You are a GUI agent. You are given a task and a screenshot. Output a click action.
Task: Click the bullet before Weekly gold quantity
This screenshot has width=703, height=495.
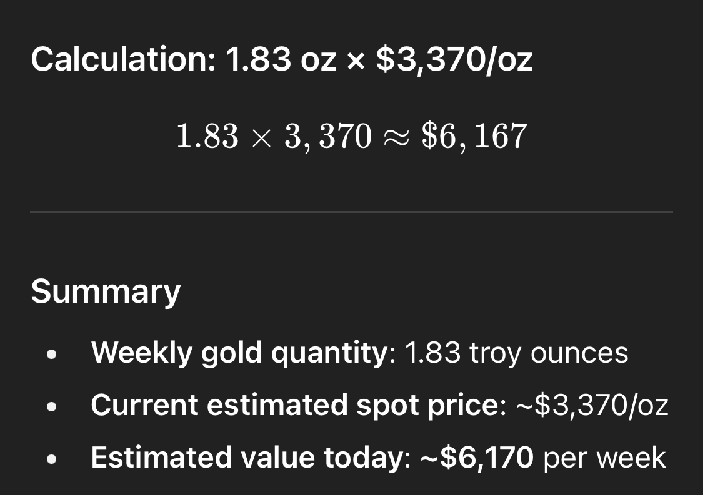[52, 355]
